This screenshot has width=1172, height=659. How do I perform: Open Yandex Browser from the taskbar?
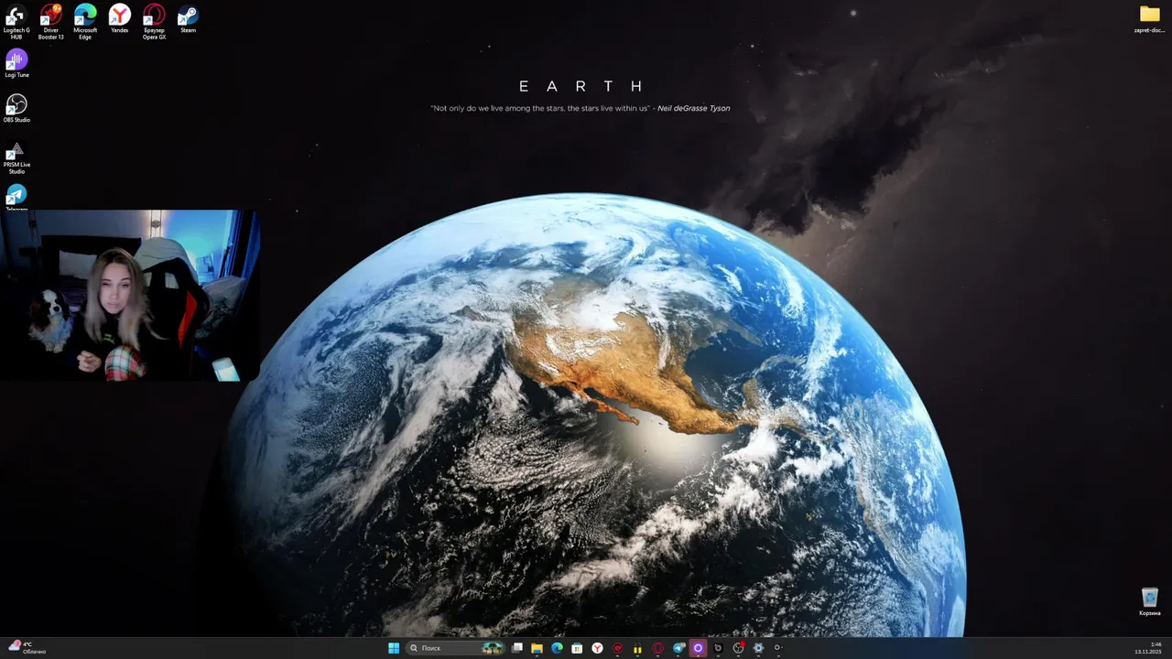tap(597, 648)
